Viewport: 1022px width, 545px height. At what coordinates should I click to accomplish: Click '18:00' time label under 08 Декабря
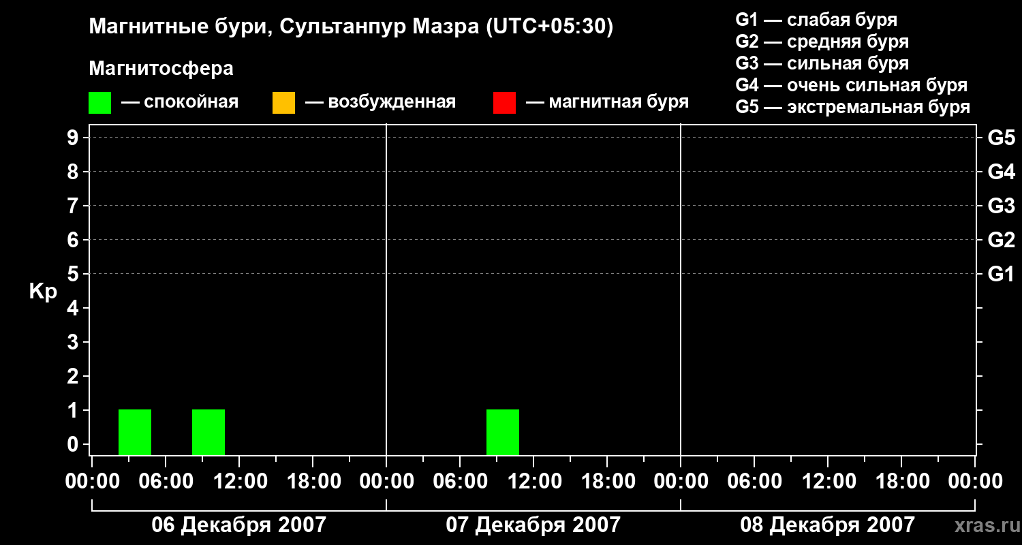coord(901,482)
